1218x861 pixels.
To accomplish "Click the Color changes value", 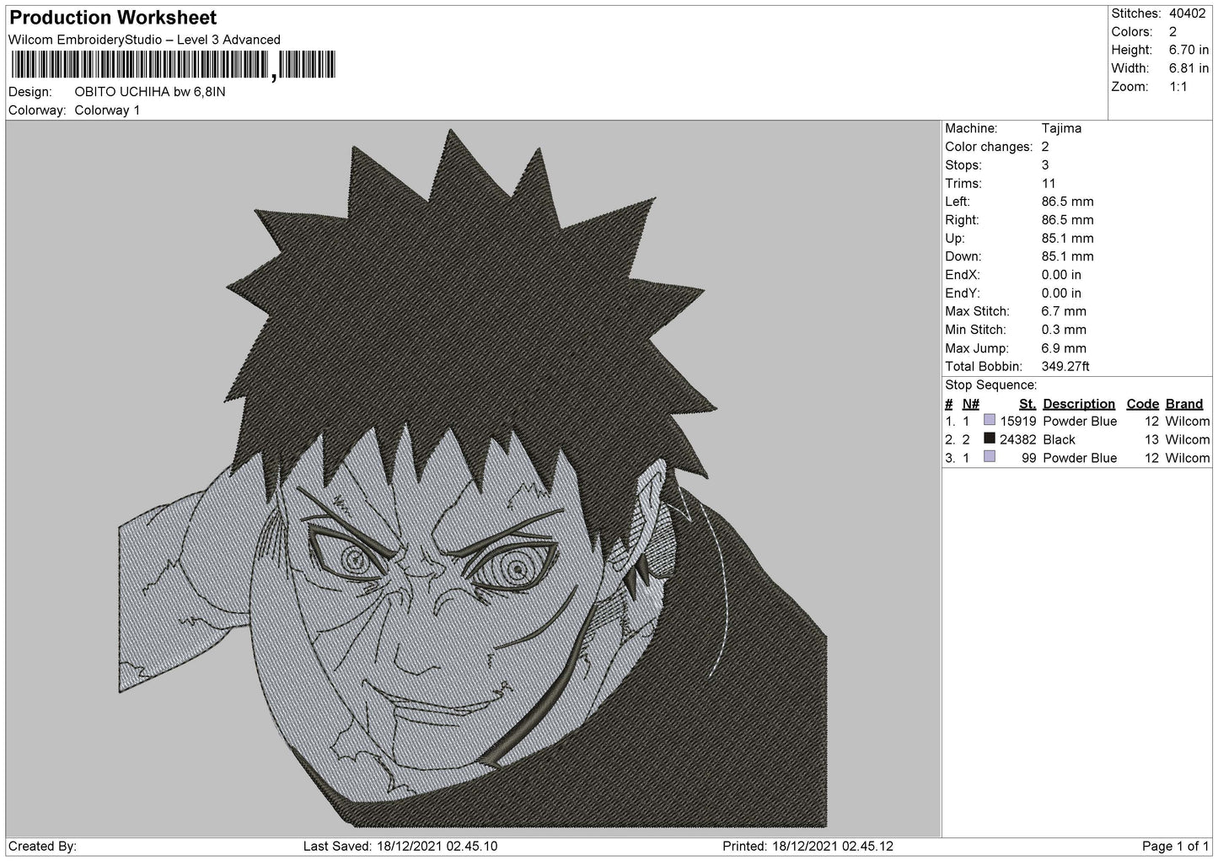I will pos(1045,147).
